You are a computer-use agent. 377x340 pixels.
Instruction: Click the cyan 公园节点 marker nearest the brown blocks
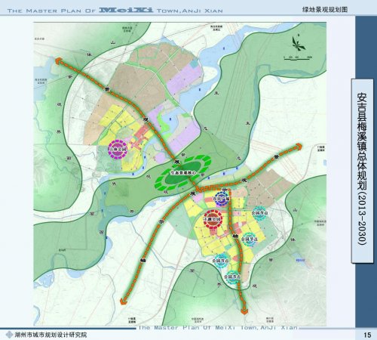coord(260,213)
